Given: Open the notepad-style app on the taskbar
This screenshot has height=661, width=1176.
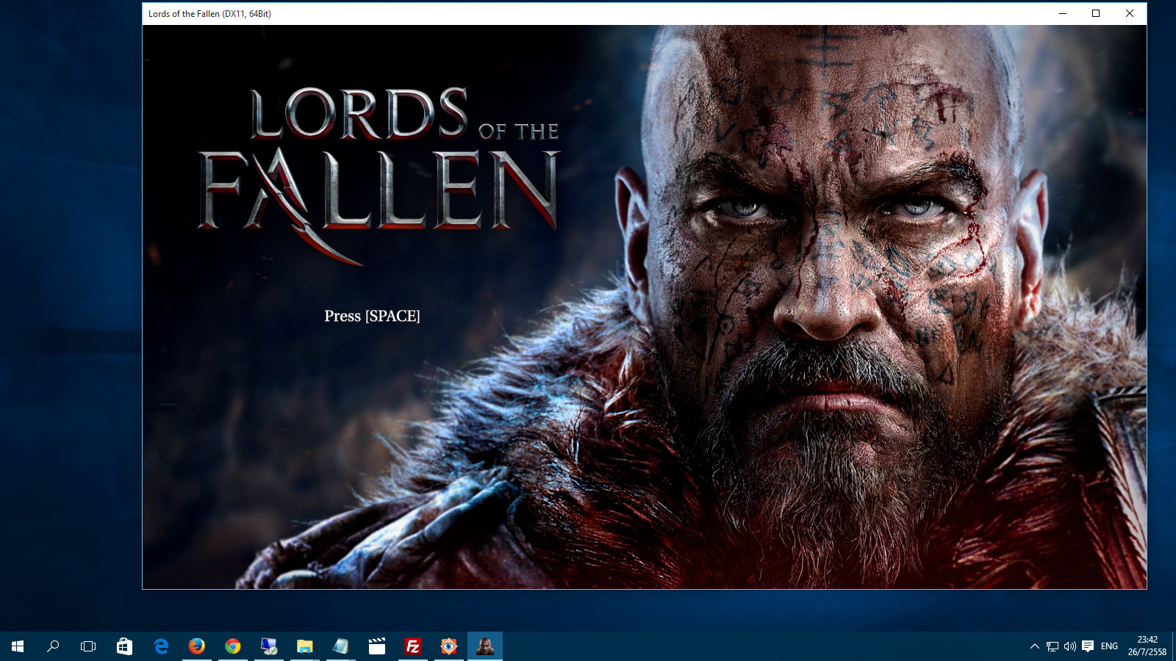Looking at the screenshot, I should click(341, 646).
